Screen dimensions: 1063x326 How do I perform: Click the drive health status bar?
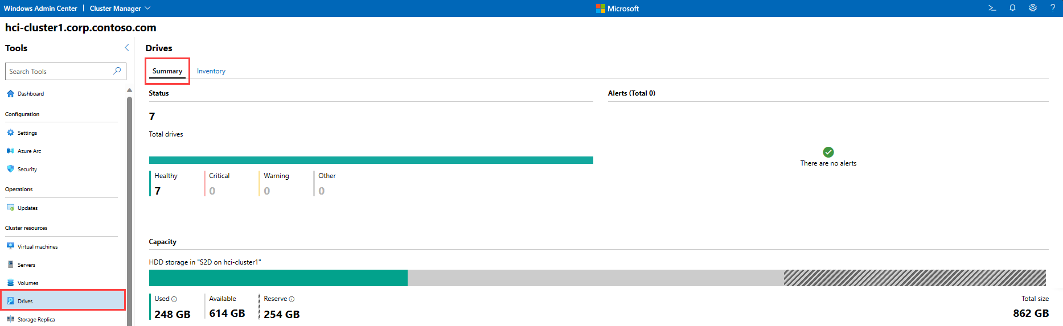click(x=371, y=160)
